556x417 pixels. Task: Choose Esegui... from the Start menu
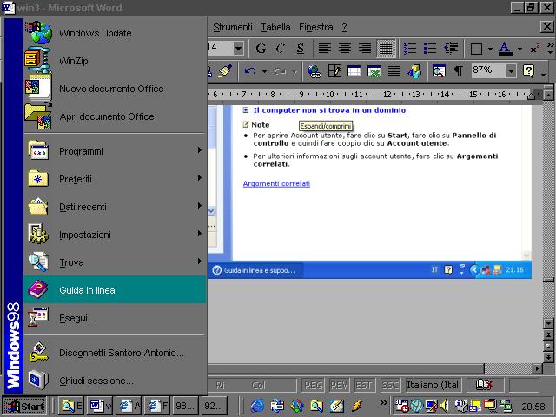click(115, 318)
